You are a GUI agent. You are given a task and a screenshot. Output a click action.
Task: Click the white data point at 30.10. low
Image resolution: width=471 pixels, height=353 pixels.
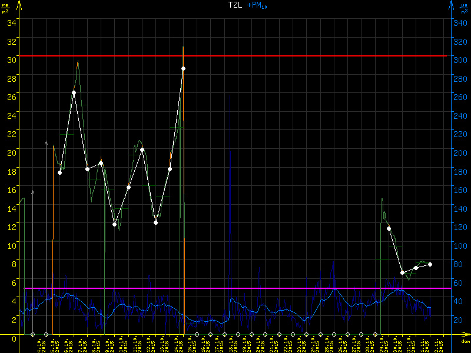coord(403,272)
